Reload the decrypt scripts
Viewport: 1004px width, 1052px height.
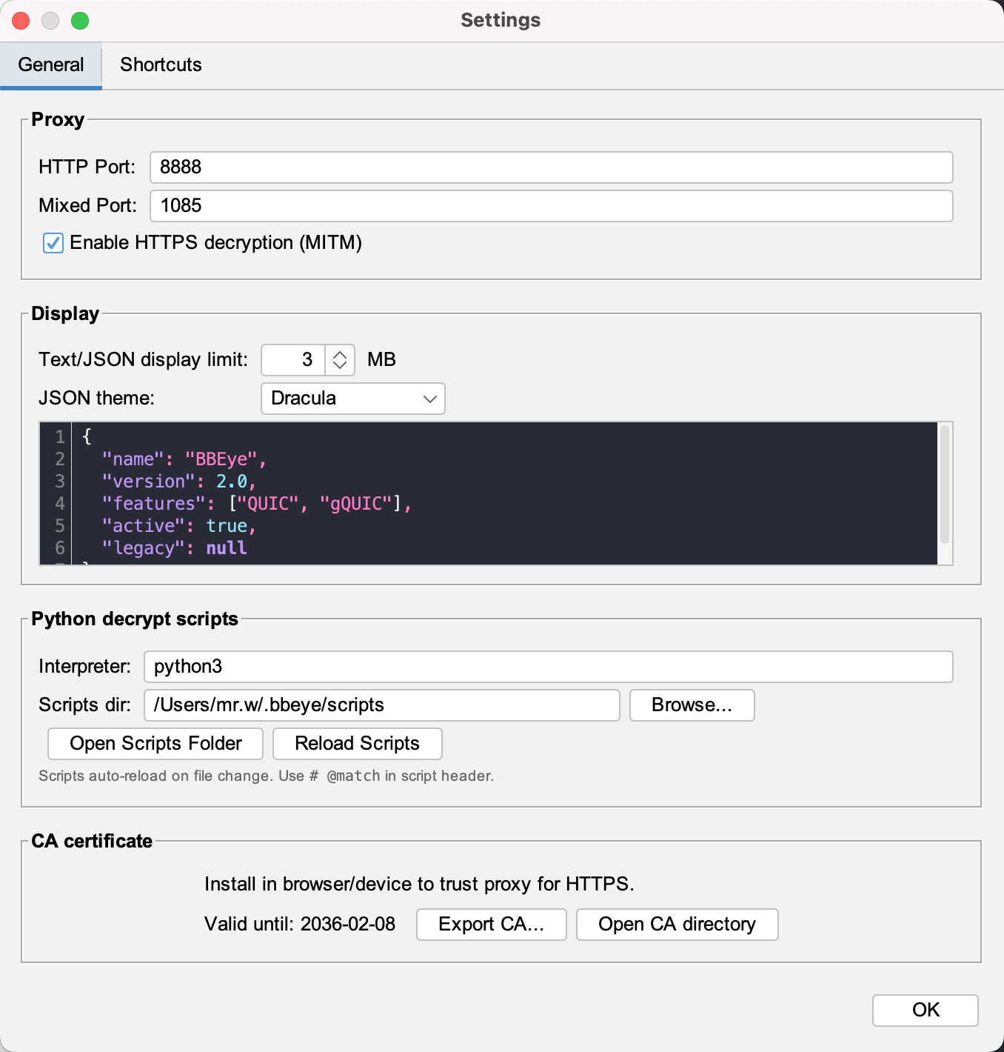click(x=357, y=743)
